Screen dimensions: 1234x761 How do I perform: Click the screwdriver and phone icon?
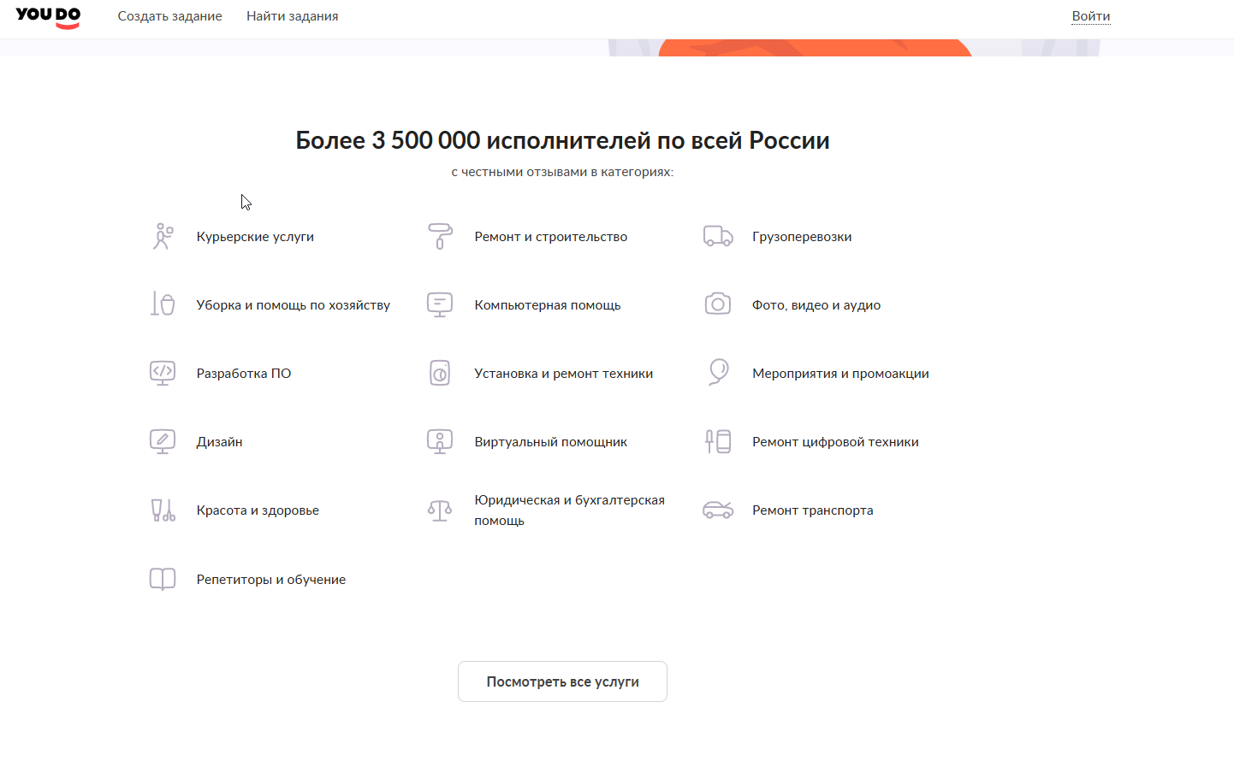pos(718,441)
